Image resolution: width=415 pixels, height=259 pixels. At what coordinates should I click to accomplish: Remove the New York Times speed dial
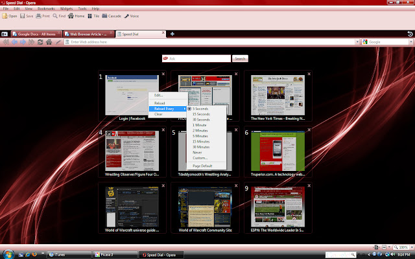point(309,74)
